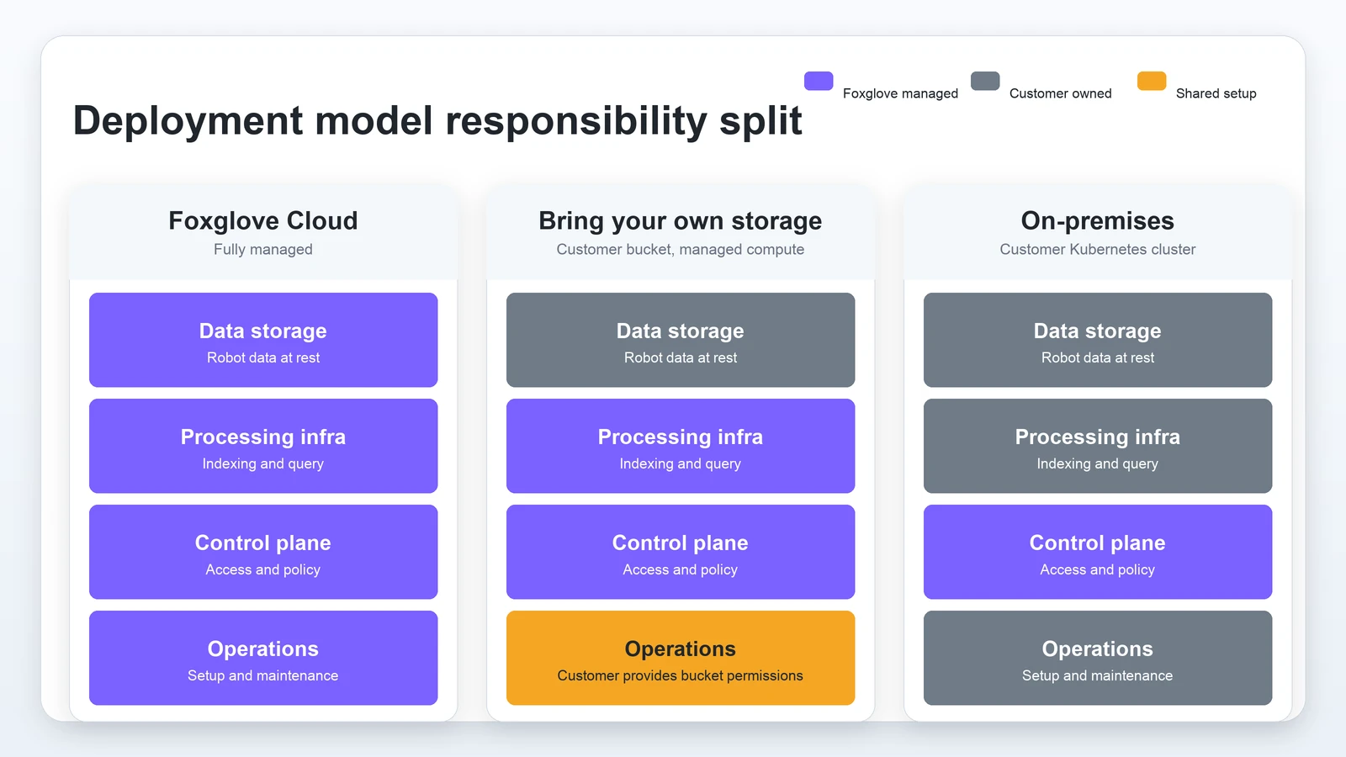This screenshot has height=757, width=1346.
Task: Click the Customer Kubernetes cluster subtitle
Action: tap(1098, 249)
